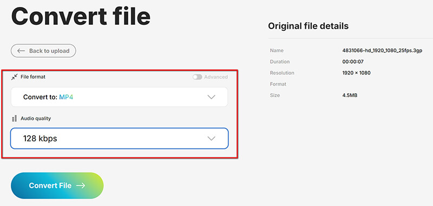The image size is (433, 206).
Task: Click the Convert File button
Action: point(57,186)
